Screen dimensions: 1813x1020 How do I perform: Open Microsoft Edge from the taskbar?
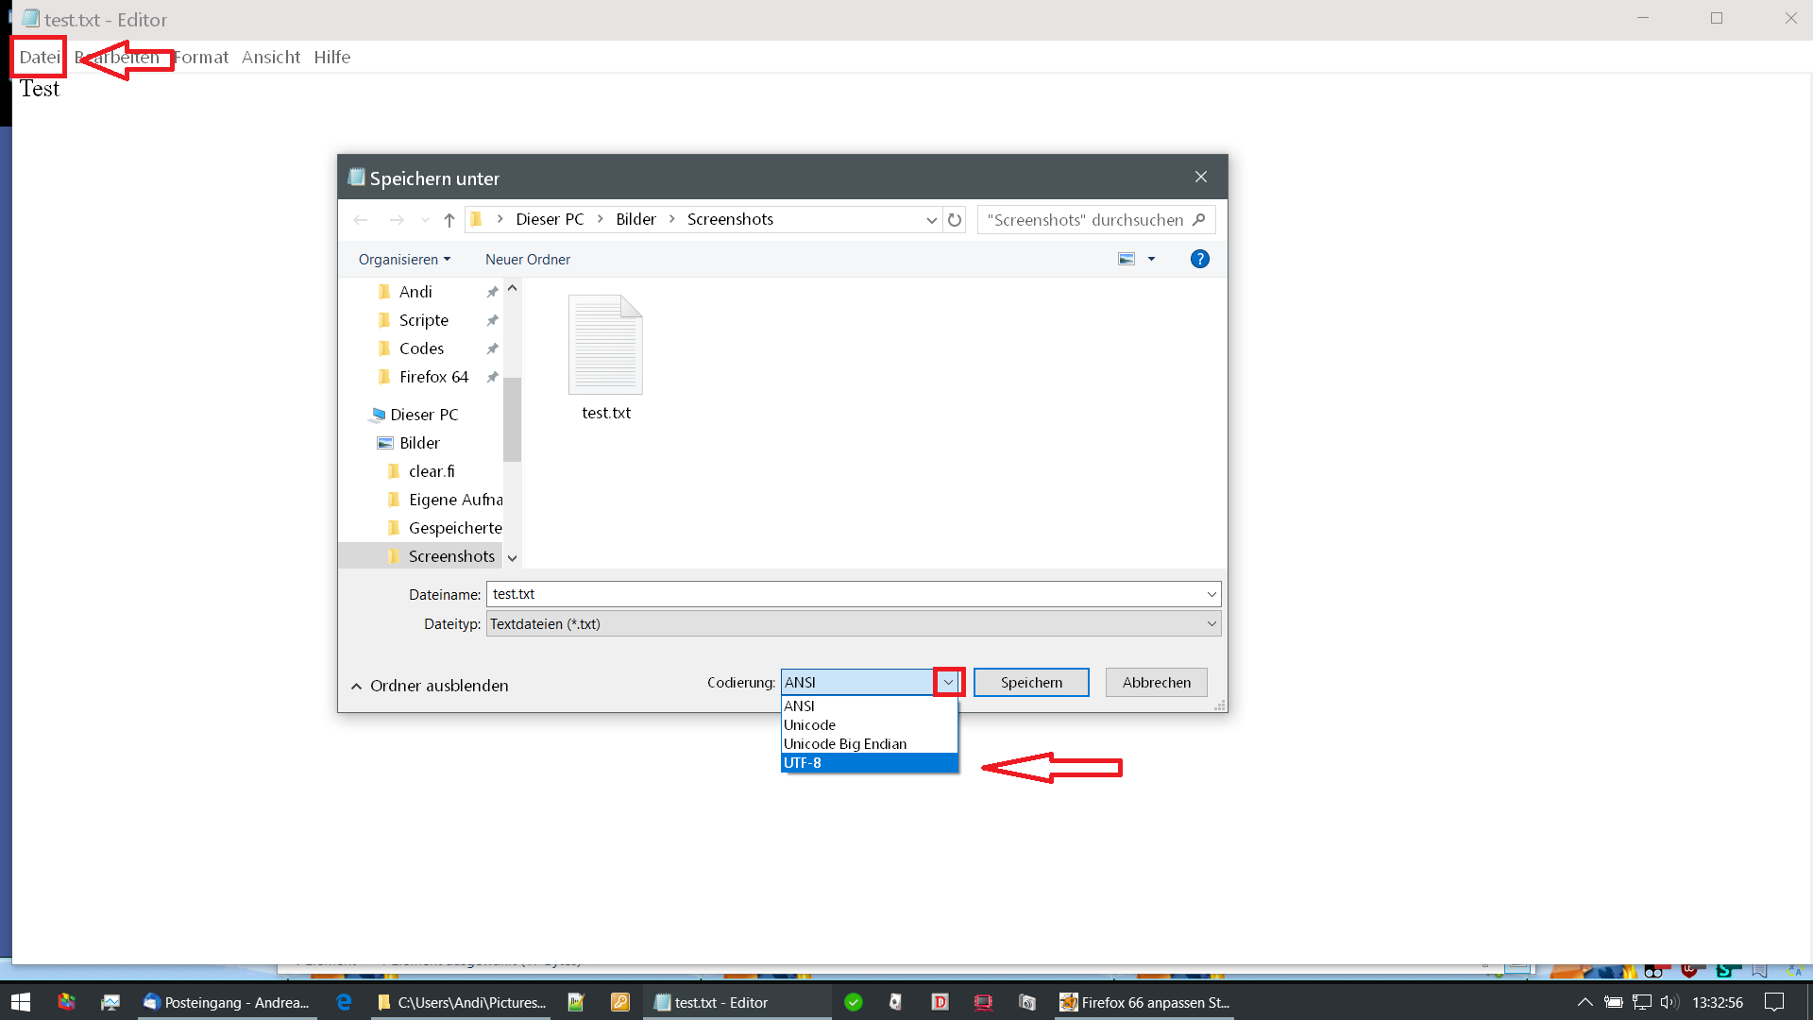344,1002
